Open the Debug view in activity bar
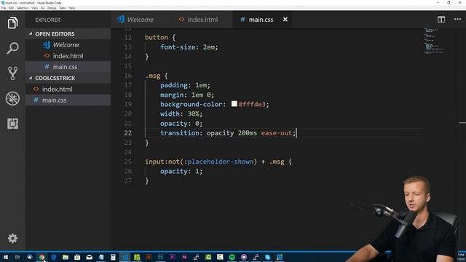This screenshot has height=262, width=466. (x=12, y=98)
